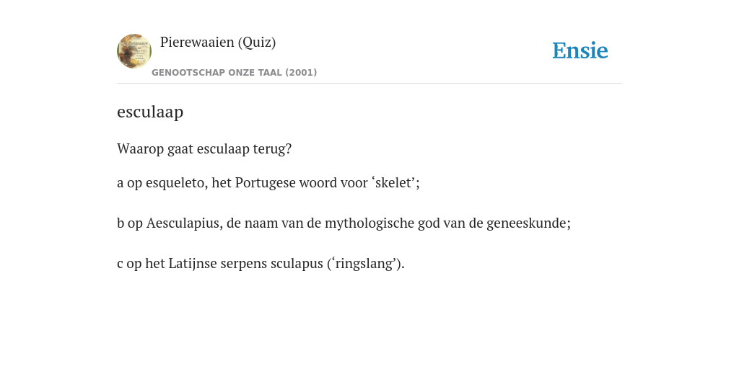
Task: Click the year (2001) in the source line
Action: [x=301, y=73]
